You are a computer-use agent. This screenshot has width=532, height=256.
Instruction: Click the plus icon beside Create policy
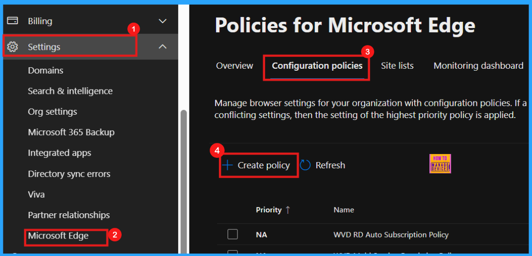(228, 165)
